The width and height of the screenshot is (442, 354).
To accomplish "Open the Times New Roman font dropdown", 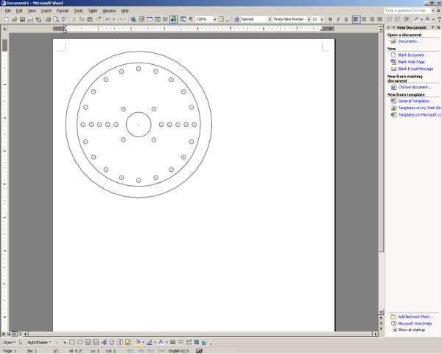I will pos(309,19).
